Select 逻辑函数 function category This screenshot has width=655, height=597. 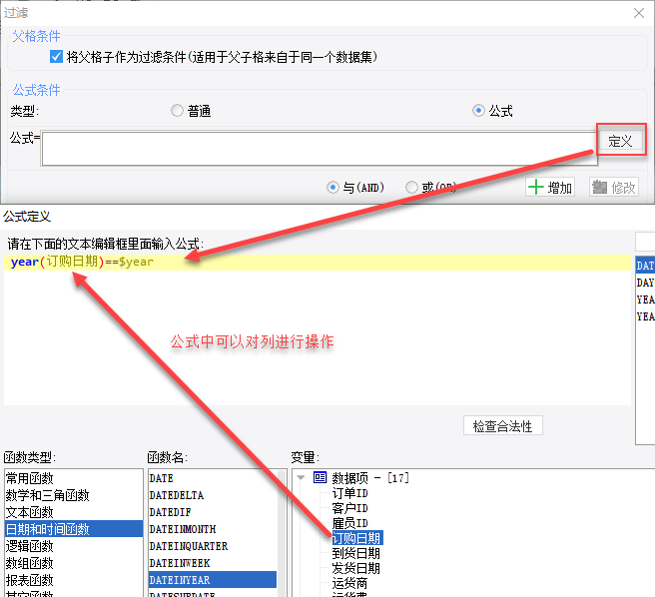point(74,546)
